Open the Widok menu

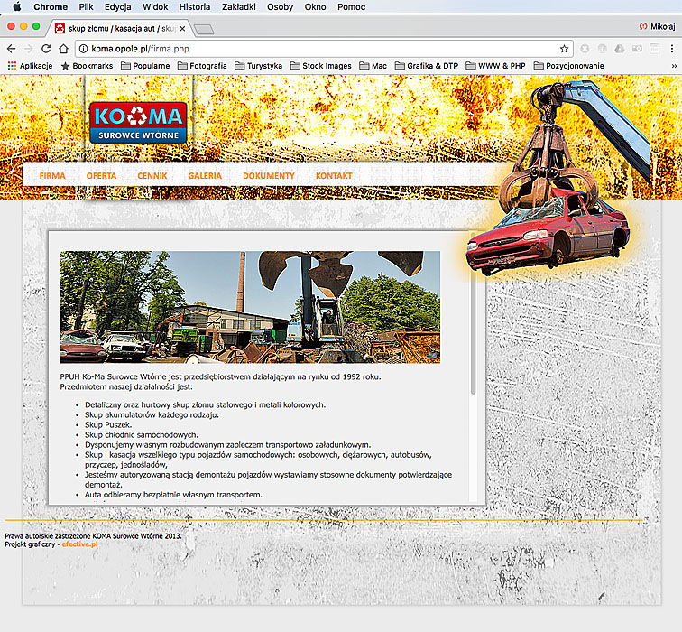pyautogui.click(x=155, y=7)
